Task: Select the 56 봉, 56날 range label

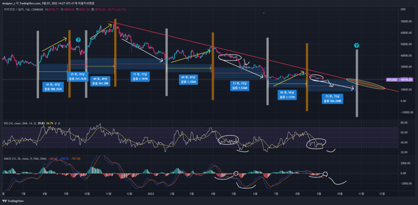Action: pyautogui.click(x=287, y=94)
